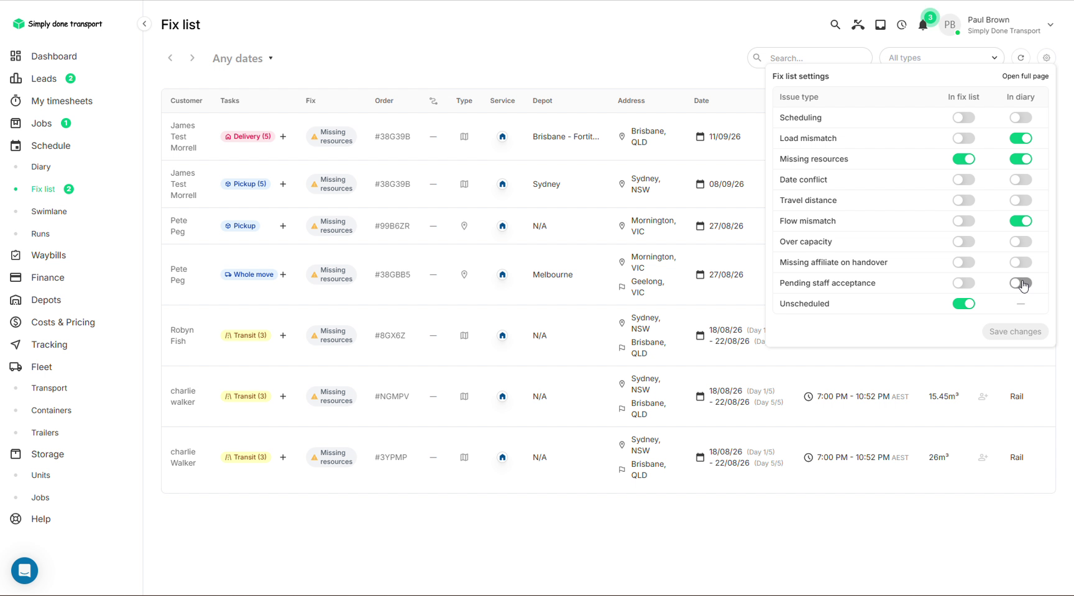Go to next date range arrow
This screenshot has height=596, width=1074.
[x=192, y=58]
